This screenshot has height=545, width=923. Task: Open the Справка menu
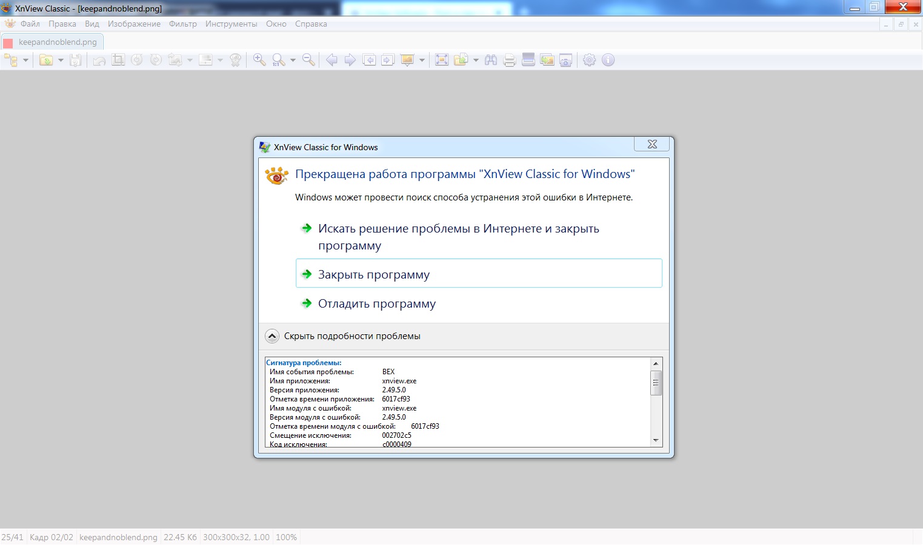pyautogui.click(x=311, y=24)
